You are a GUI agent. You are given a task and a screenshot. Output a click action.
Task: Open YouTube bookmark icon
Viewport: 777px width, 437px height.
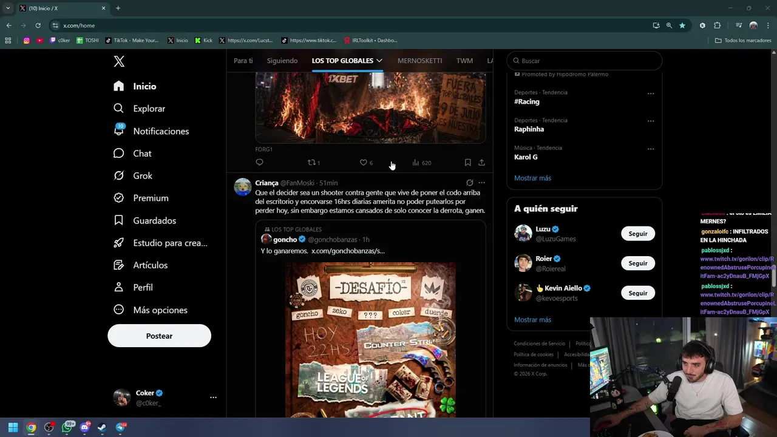[x=39, y=41]
